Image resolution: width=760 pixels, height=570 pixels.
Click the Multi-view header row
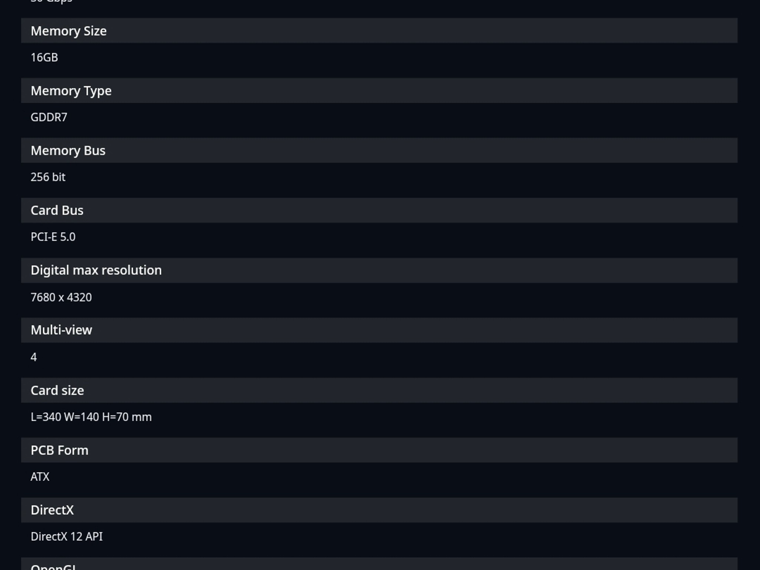[379, 330]
